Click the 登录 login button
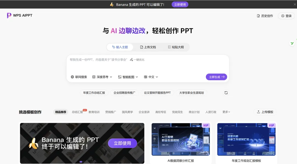 pyautogui.click(x=286, y=16)
